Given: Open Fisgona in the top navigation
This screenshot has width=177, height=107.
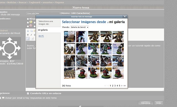Looking at the screenshot, I should coord(59,2).
